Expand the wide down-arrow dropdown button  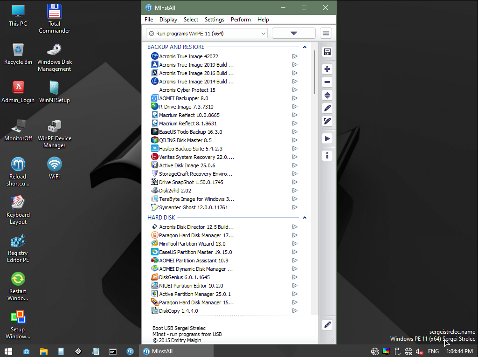tap(293, 33)
